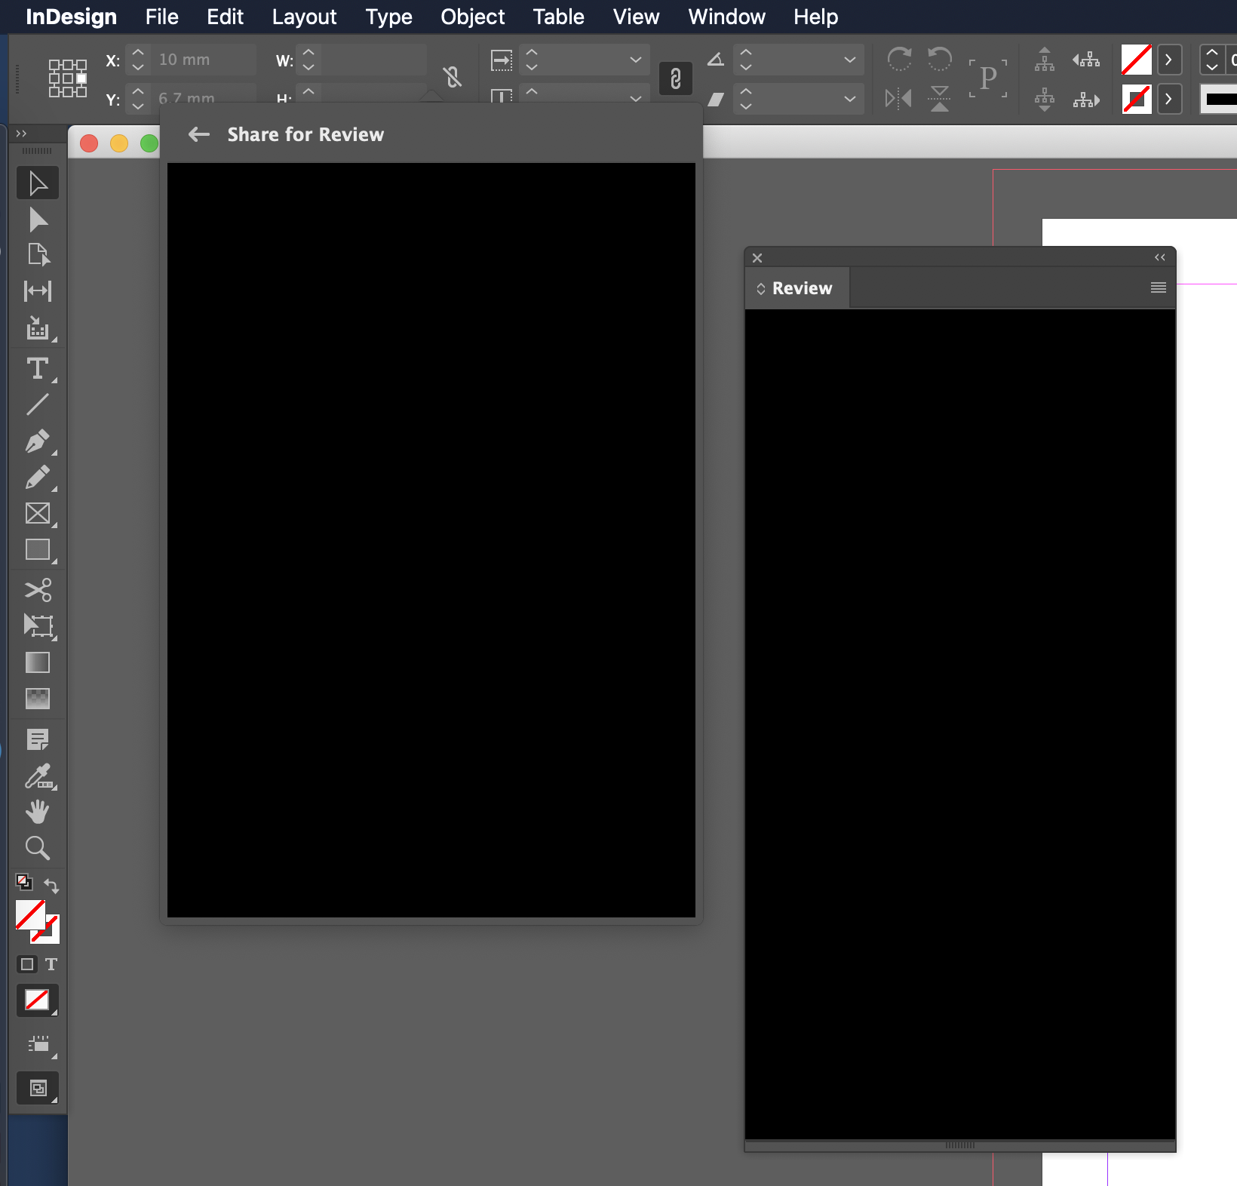Open the Review panel flyout menu

1157,287
